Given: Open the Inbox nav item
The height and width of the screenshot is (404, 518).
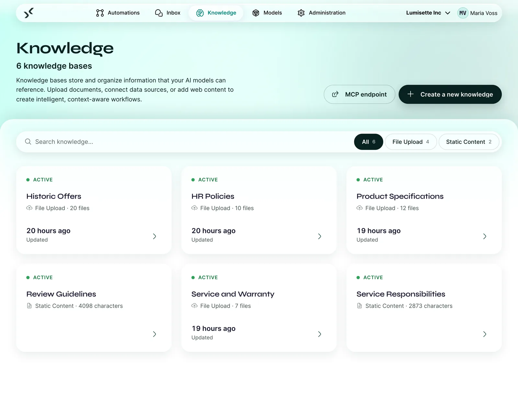Looking at the screenshot, I should pos(168,13).
